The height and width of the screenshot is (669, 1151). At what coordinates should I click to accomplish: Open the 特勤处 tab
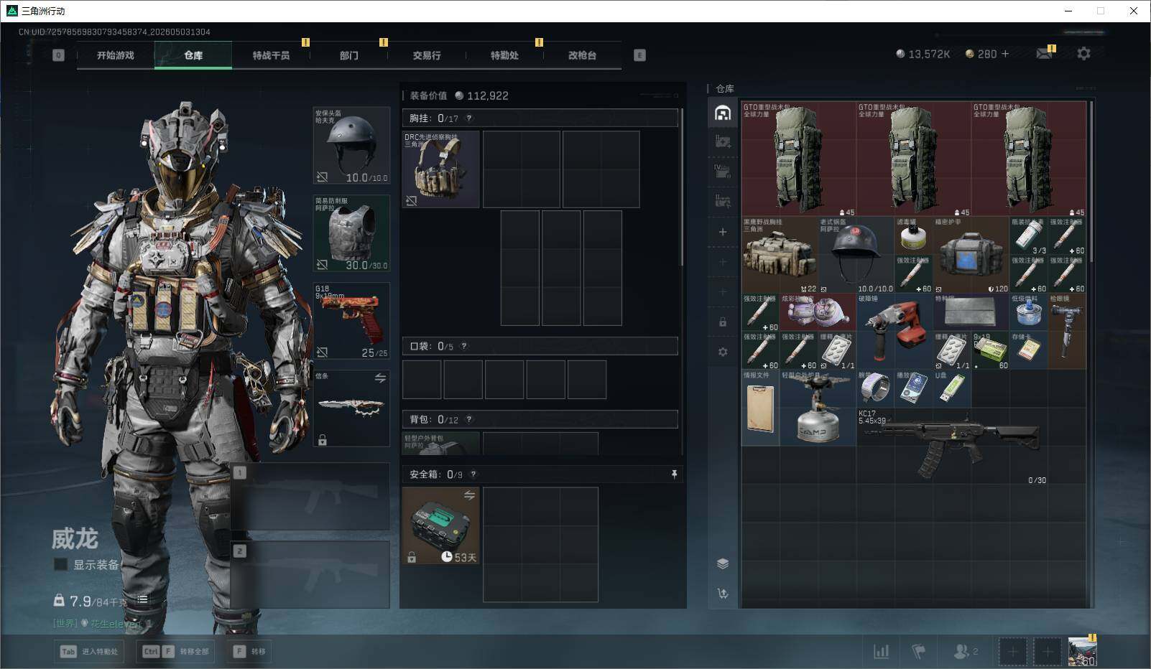[x=504, y=55]
